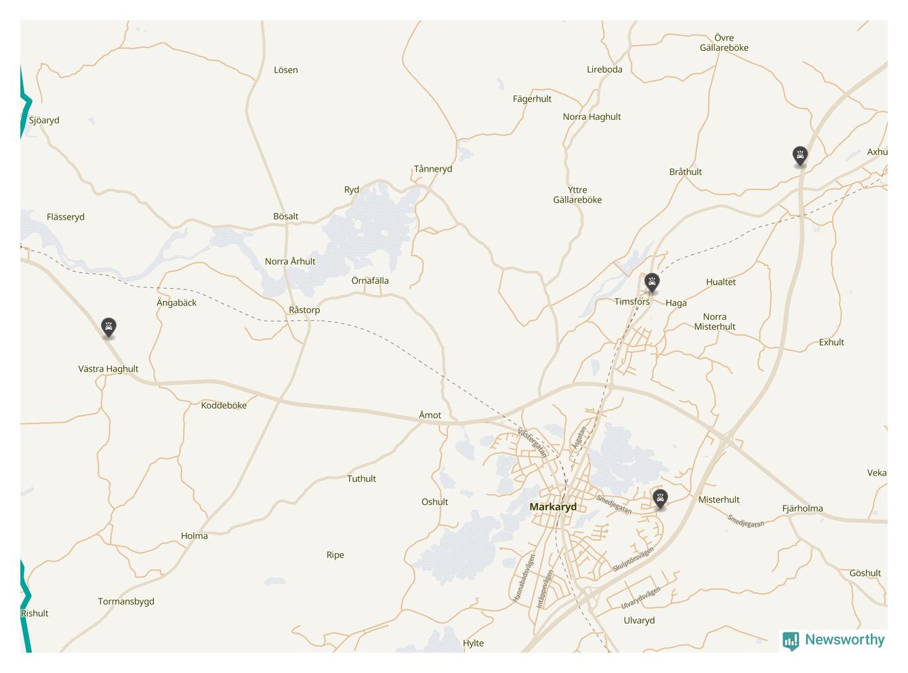Click the car marker near Västra Haghult
This screenshot has height=673, width=908.
click(x=108, y=328)
